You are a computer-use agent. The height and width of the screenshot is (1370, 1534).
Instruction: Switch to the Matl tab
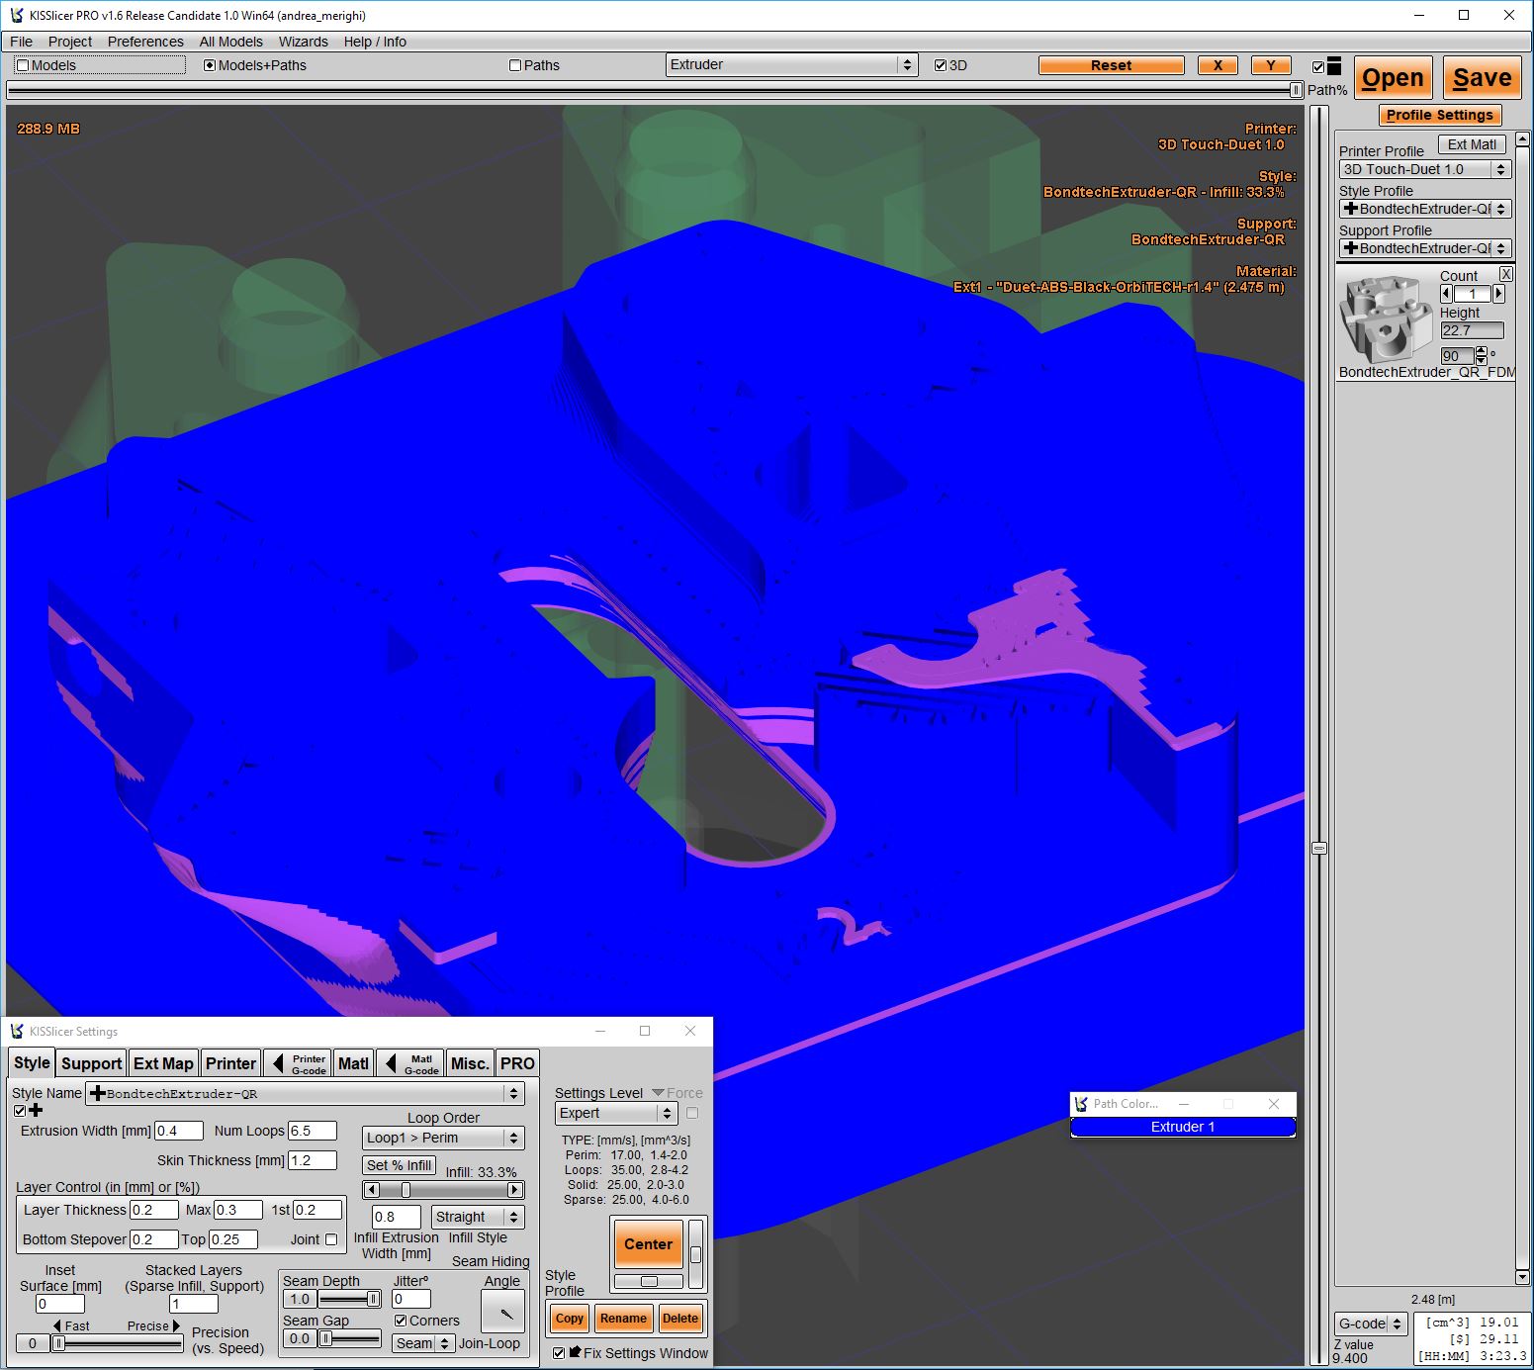point(353,1063)
